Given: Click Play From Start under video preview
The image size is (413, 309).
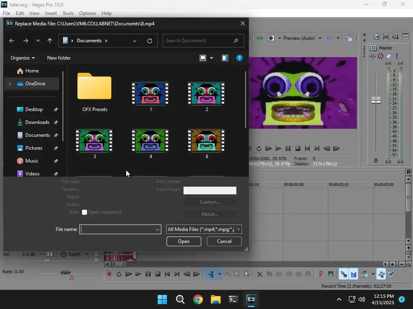Looking at the screenshot, I should 268,148.
